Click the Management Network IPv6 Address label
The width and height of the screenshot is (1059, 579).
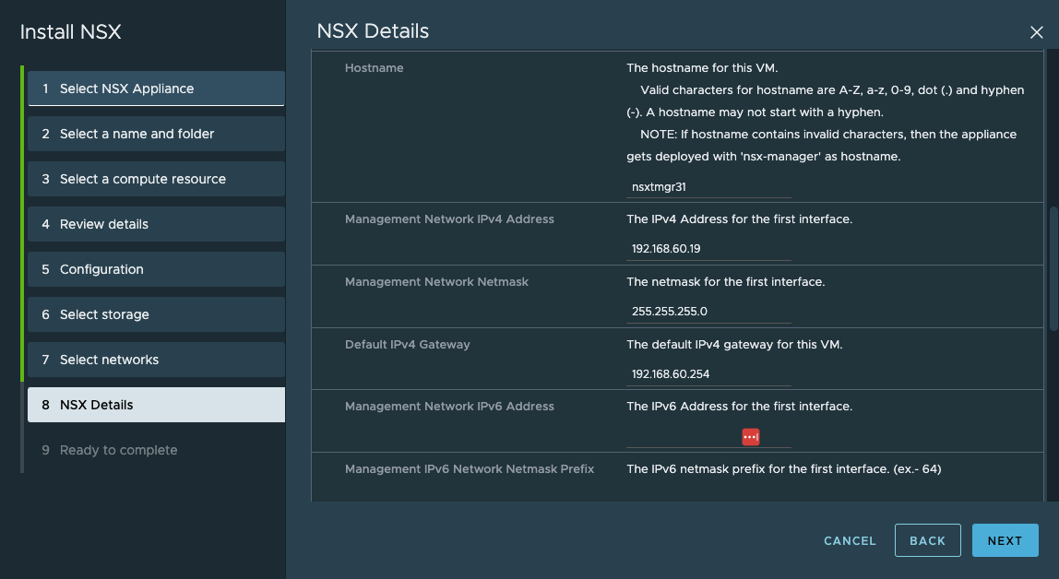pos(449,407)
